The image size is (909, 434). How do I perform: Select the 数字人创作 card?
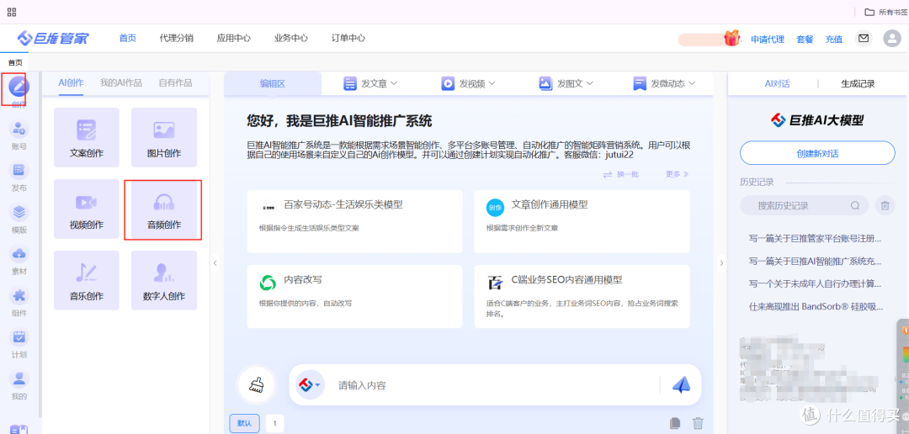tap(164, 280)
